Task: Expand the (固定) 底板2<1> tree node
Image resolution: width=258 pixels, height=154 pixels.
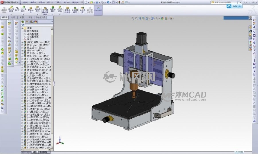Action: coord(22,42)
